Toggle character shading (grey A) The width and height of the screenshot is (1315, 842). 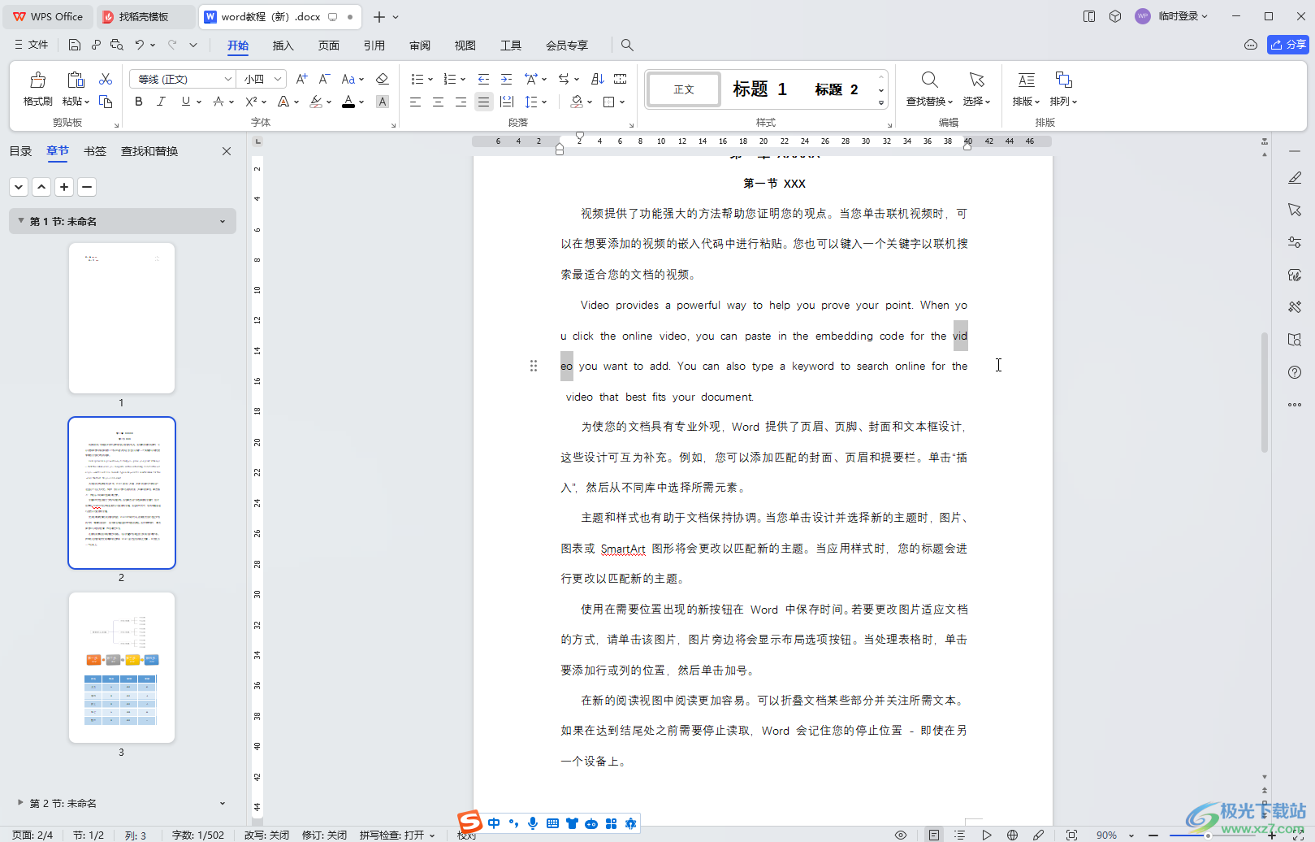click(383, 102)
